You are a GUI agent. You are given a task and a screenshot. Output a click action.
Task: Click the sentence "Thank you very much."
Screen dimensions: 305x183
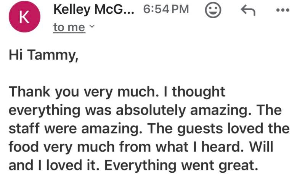click(x=79, y=92)
